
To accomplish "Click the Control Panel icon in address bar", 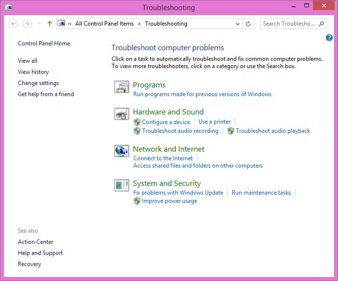I will pyautogui.click(x=61, y=23).
